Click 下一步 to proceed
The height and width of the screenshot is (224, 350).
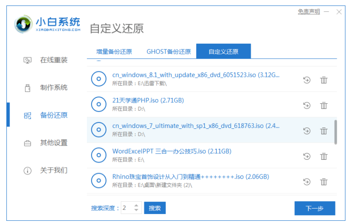point(314,208)
